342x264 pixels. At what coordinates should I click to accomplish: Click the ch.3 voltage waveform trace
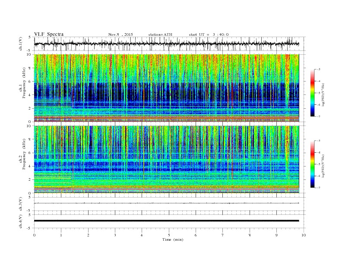(x=166, y=203)
